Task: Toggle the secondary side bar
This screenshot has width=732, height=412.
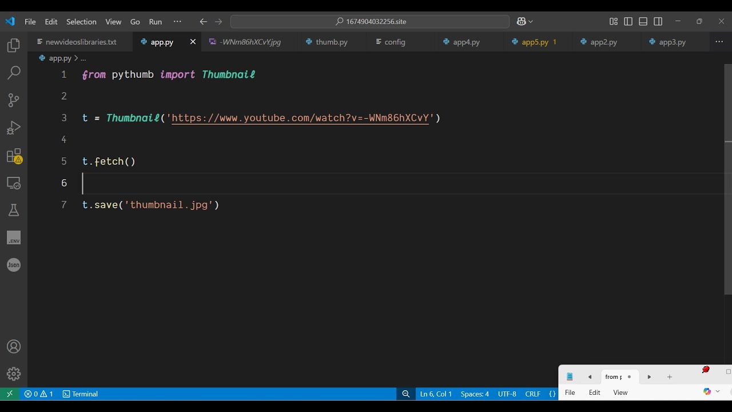Action: (658, 22)
